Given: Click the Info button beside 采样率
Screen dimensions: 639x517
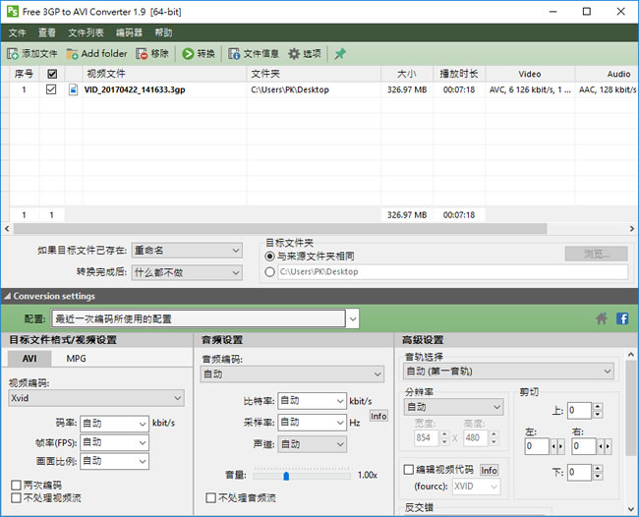Looking at the screenshot, I should (x=378, y=416).
